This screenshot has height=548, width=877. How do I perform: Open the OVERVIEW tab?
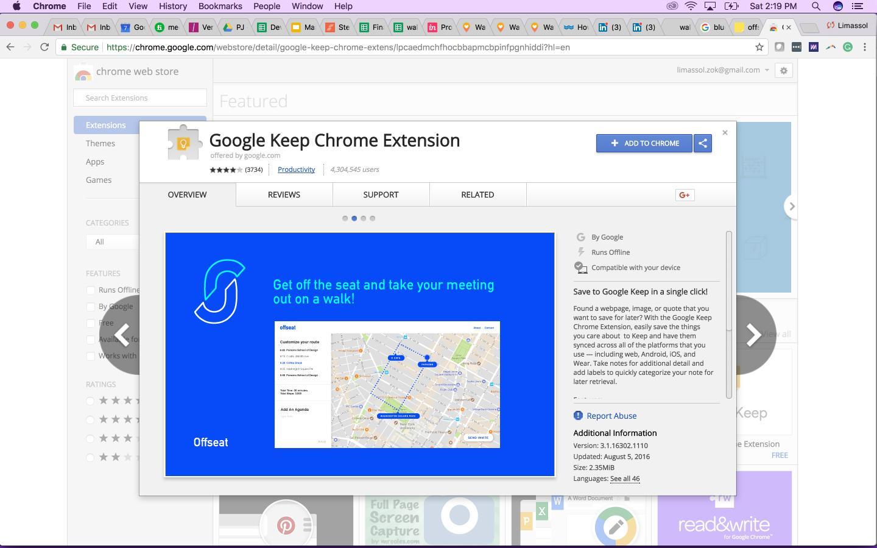[188, 194]
